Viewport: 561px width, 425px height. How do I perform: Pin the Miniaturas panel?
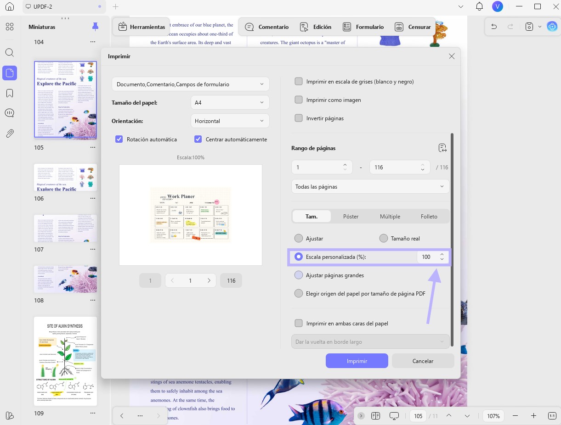(x=95, y=27)
